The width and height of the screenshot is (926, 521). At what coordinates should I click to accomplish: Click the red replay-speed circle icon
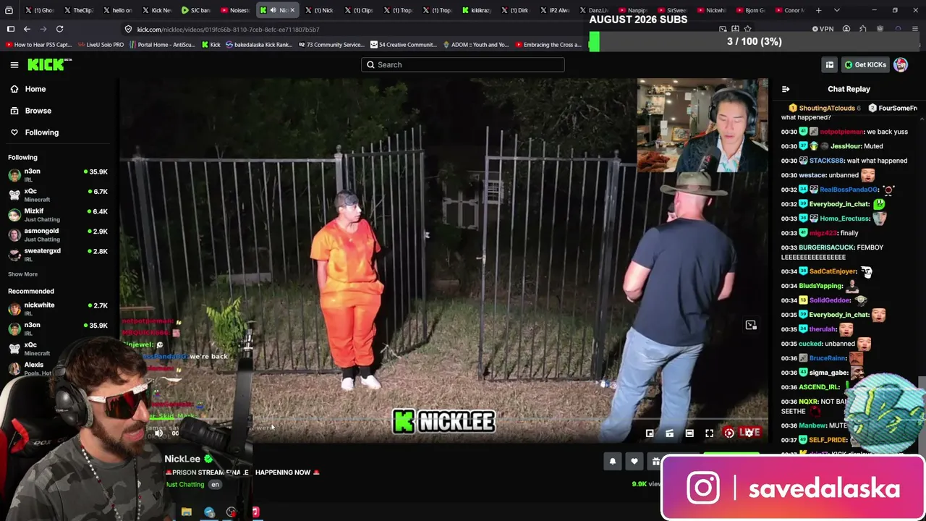pos(729,433)
